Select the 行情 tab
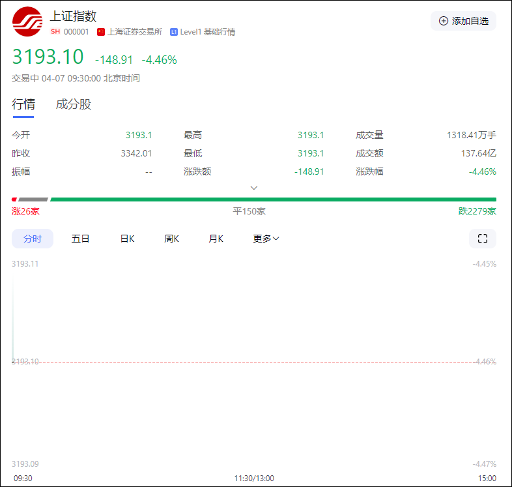 click(23, 104)
